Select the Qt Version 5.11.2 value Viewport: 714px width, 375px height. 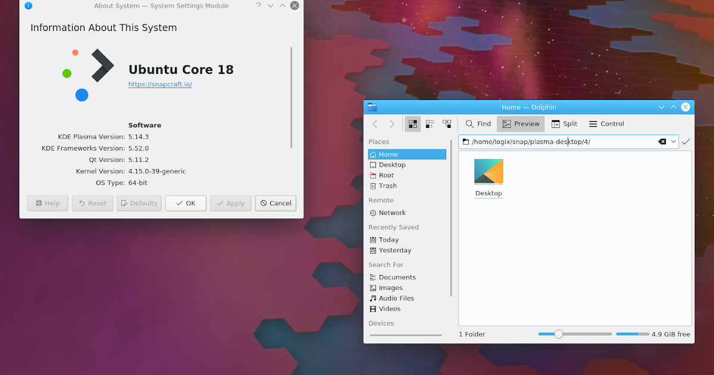pos(139,160)
